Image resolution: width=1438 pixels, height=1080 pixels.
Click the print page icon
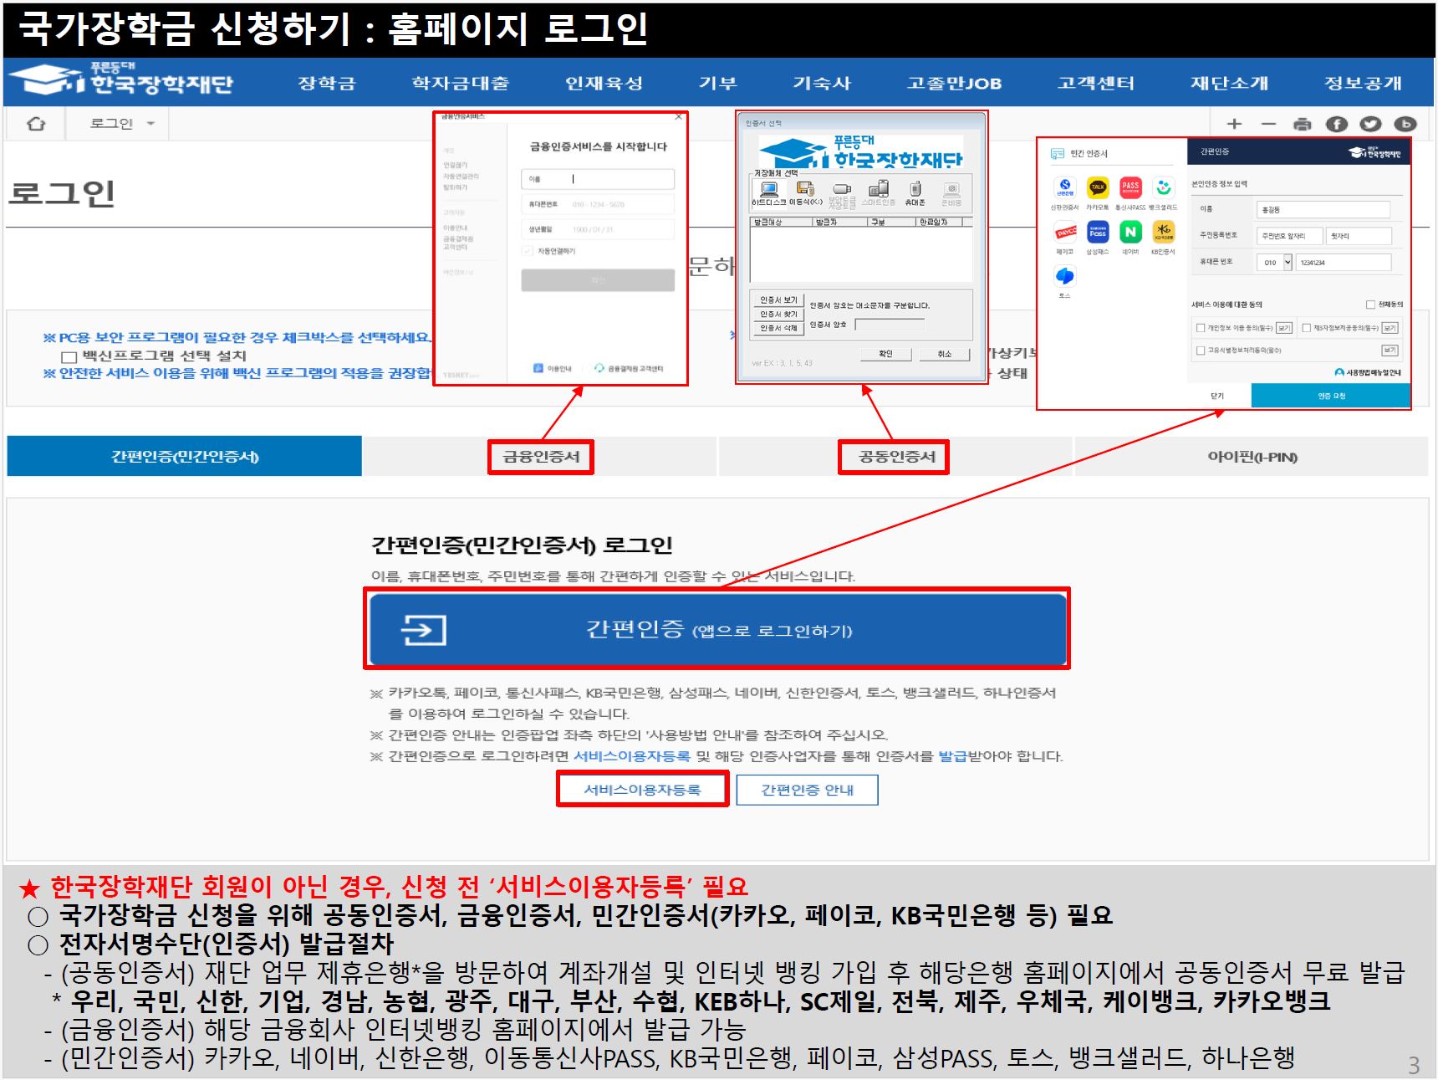[1302, 124]
